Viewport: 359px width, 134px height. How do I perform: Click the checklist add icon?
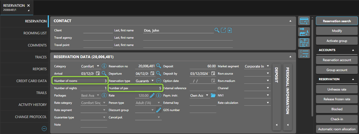coord(304,53)
